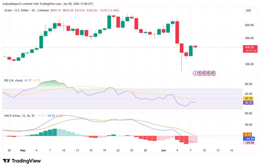The image size is (261, 168).
Task: Click the 25 label on the date axis
Action: (132, 150)
